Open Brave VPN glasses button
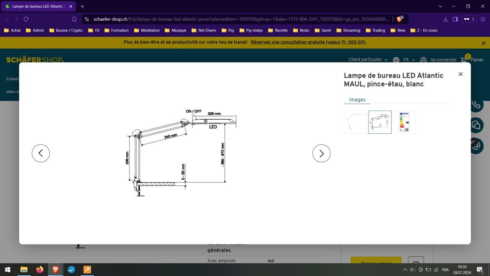 coord(469,19)
